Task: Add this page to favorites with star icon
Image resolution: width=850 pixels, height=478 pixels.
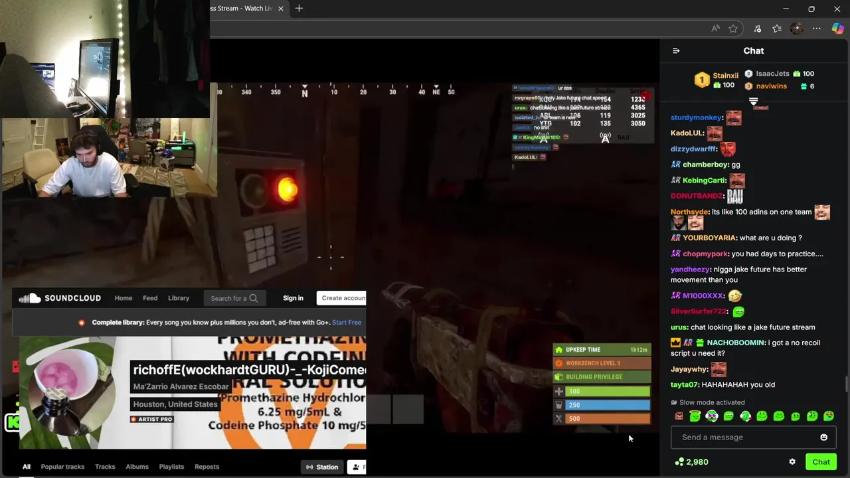Action: click(x=733, y=29)
